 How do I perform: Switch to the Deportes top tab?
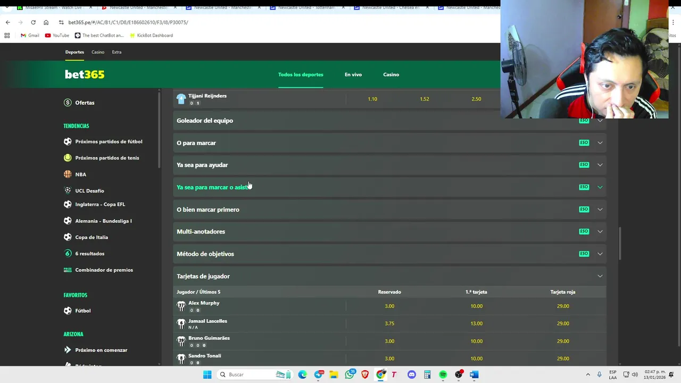(x=74, y=52)
